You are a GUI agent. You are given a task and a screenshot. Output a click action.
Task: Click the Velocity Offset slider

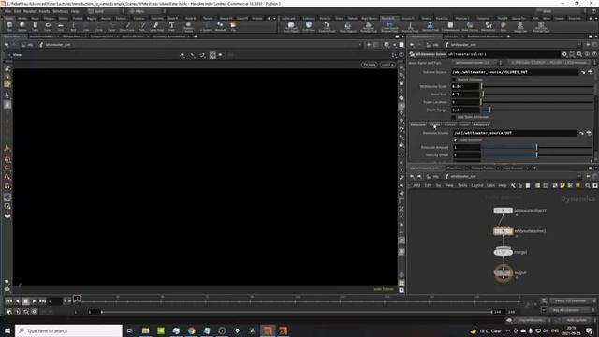point(536,155)
